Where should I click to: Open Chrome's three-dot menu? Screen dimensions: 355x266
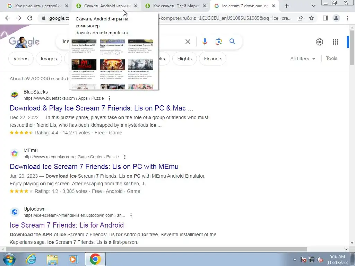click(347, 18)
